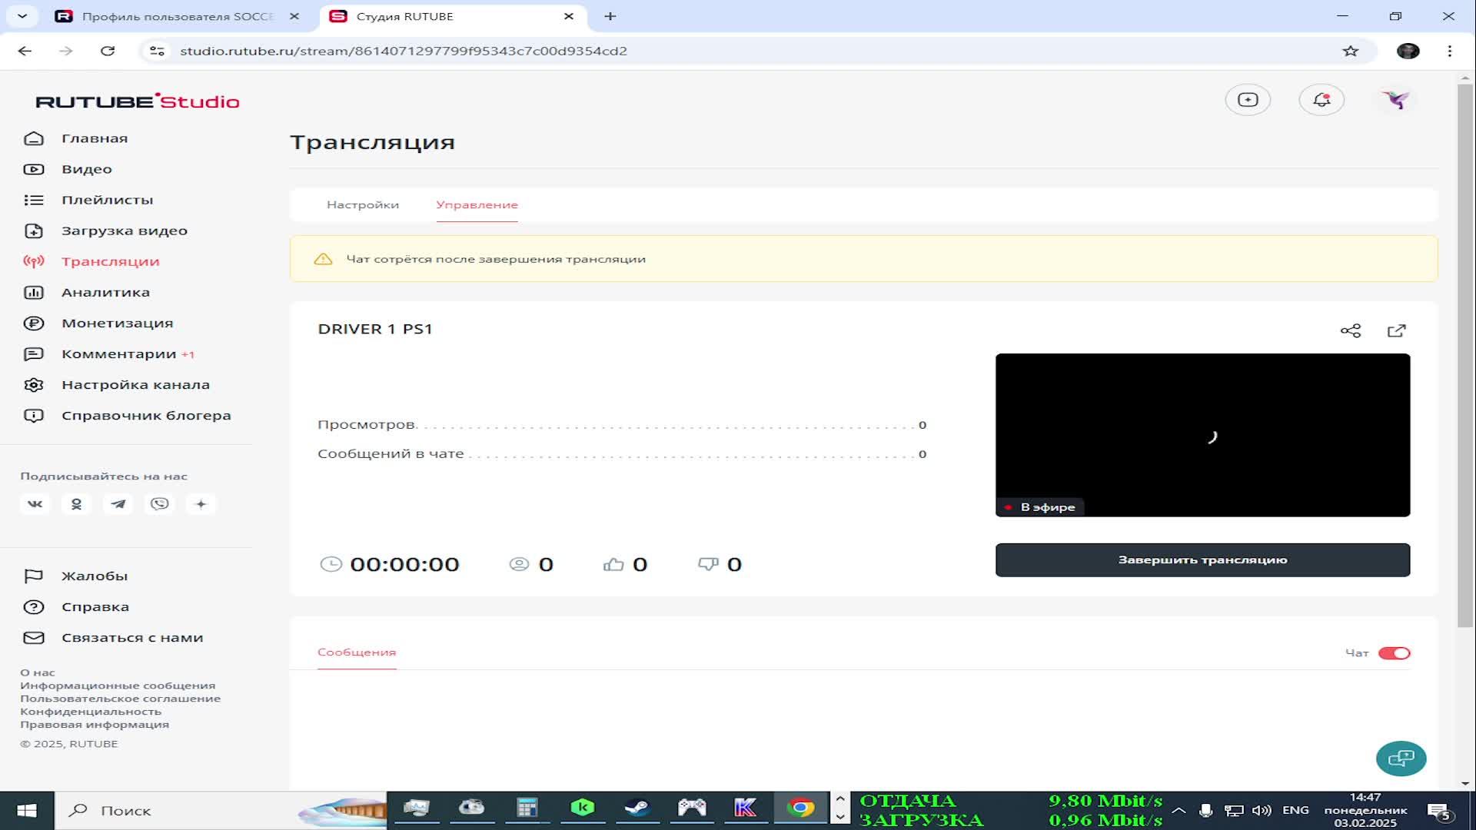Open stream in new window icon
This screenshot has height=830, width=1476.
coord(1397,330)
